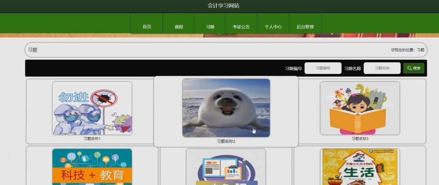Open the girl reading book thumbnail

tap(360, 108)
